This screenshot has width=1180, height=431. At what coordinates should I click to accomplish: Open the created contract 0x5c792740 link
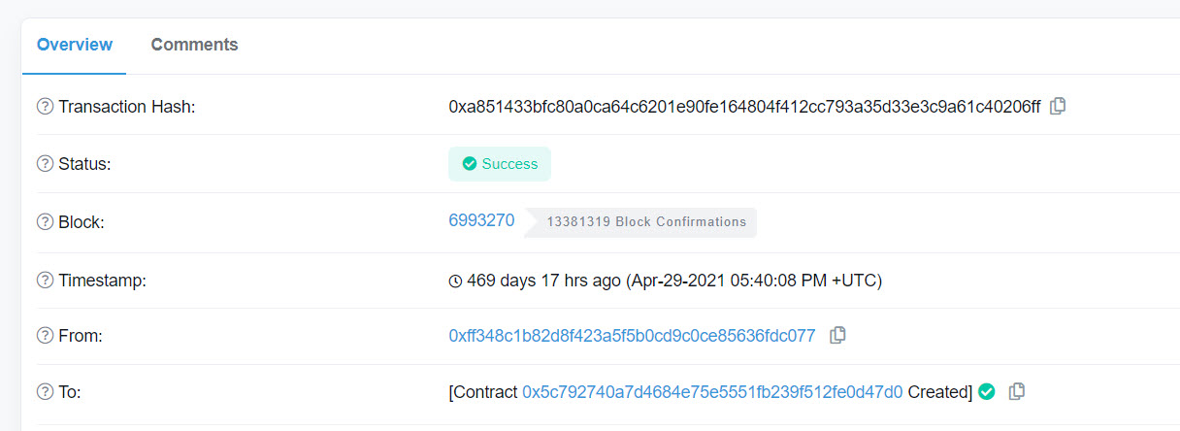pos(712,392)
